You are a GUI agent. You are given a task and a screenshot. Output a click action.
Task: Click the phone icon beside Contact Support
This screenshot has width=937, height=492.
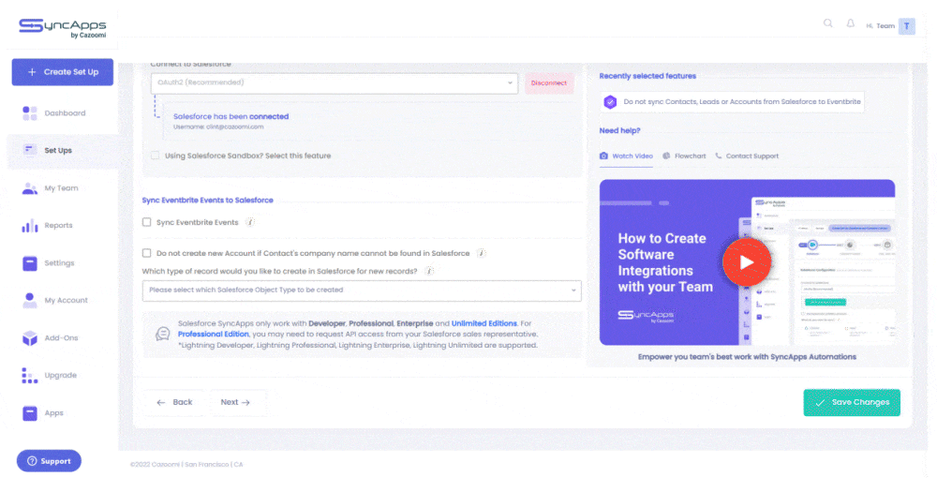(x=719, y=156)
